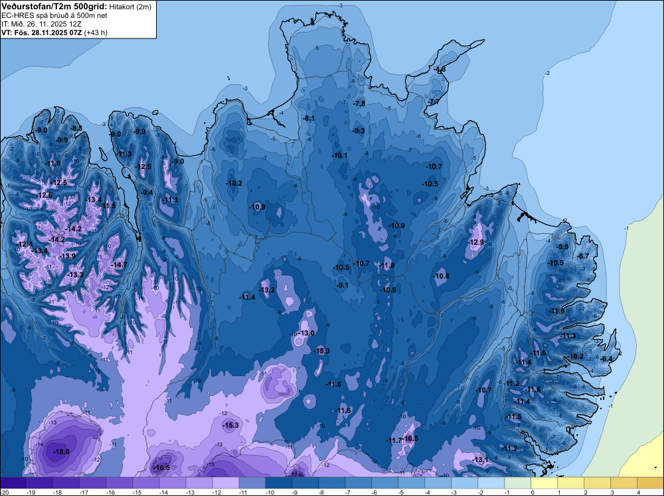
Task: Click the -13.2 temperature value
Action: pos(267,290)
